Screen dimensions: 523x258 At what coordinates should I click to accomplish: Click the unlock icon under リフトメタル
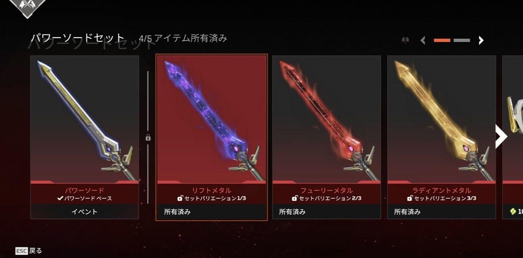pos(180,198)
